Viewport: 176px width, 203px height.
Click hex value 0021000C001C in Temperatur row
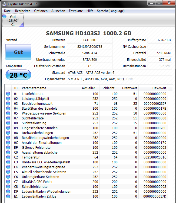[155, 157]
